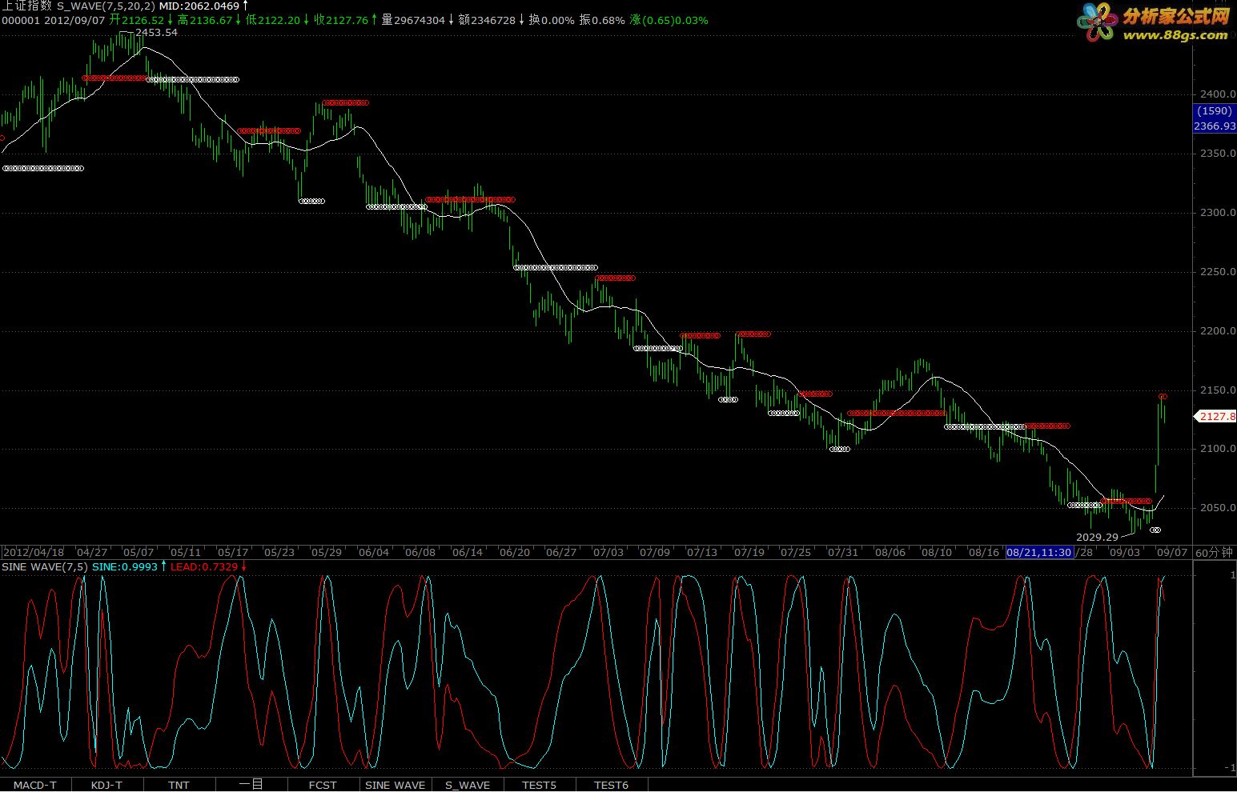Select the 06/04 date on the time axis

point(374,552)
